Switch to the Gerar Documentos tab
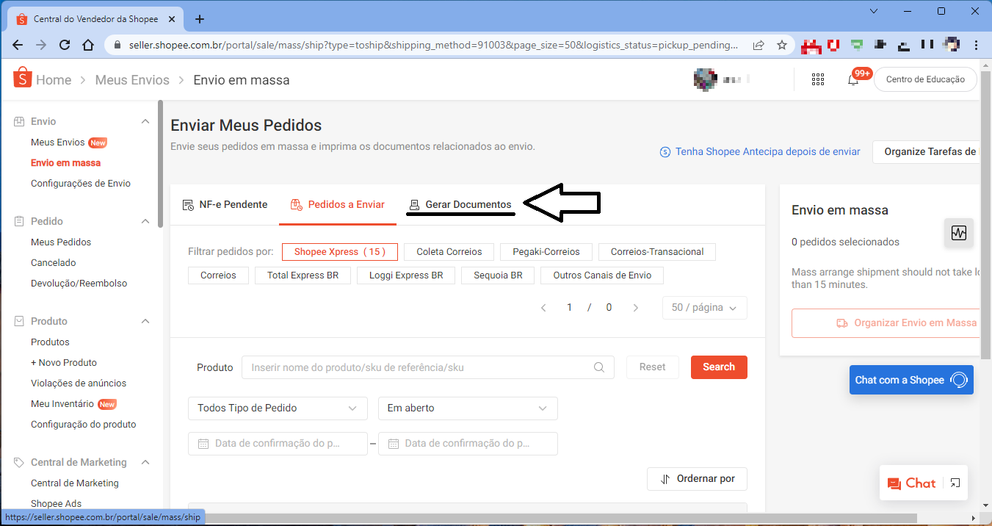Viewport: 992px width, 526px height. 460,205
